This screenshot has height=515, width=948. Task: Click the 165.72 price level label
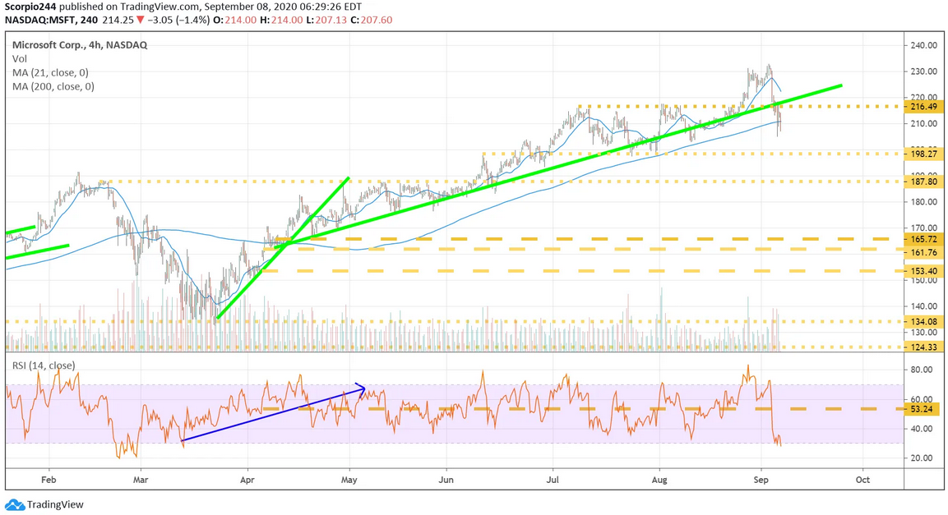[x=923, y=239]
